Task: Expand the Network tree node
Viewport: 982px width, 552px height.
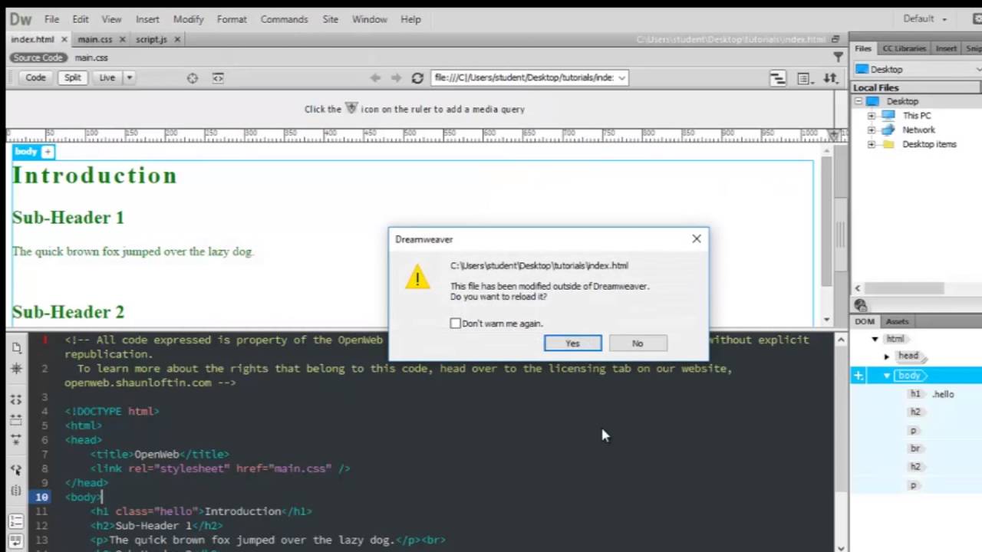Action: pyautogui.click(x=872, y=130)
